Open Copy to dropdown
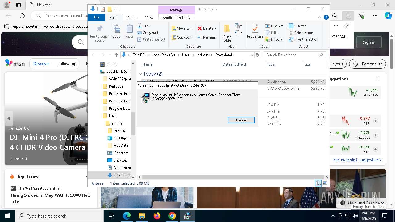The height and width of the screenshot is (222, 395). coord(182,37)
